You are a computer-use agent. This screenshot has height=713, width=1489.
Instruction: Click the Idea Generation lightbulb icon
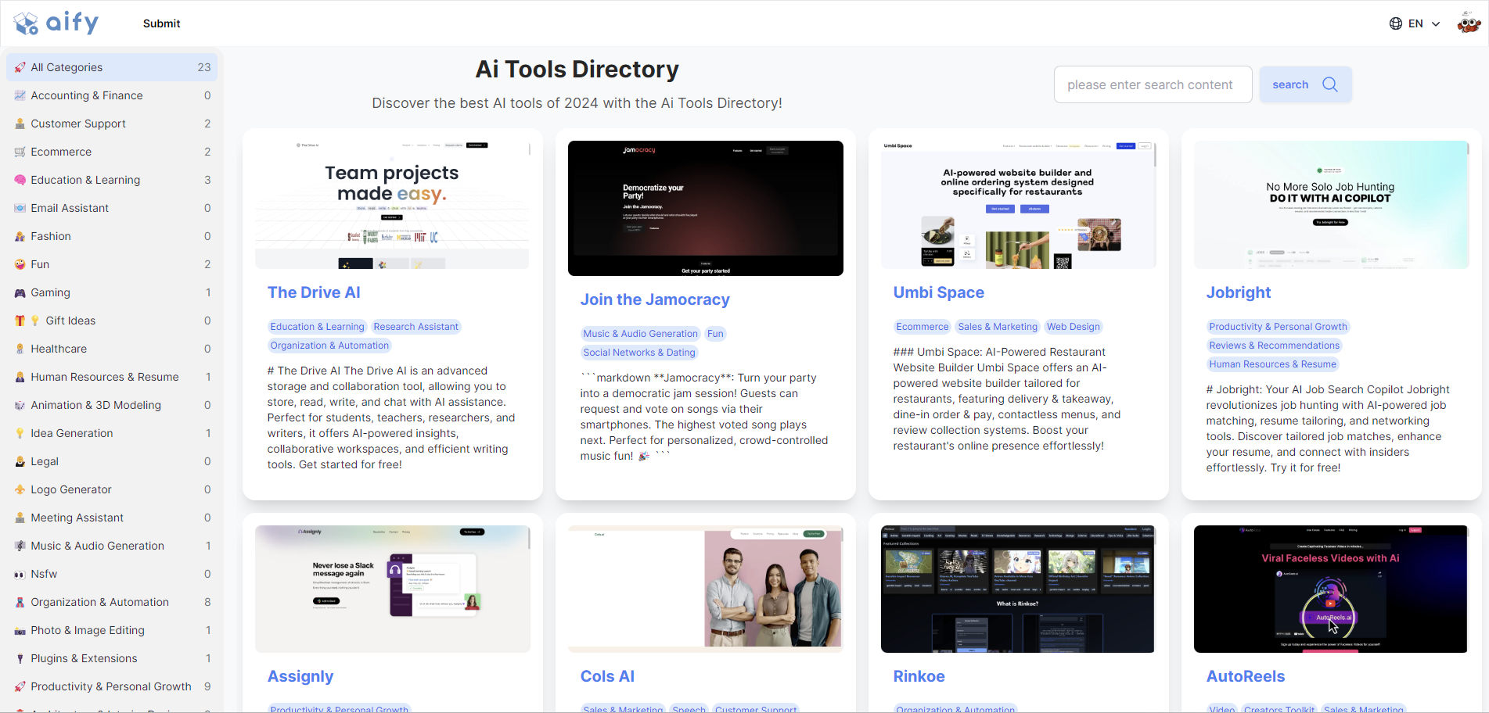[x=20, y=433]
